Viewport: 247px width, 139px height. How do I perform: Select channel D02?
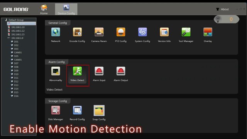(x=16, y=45)
